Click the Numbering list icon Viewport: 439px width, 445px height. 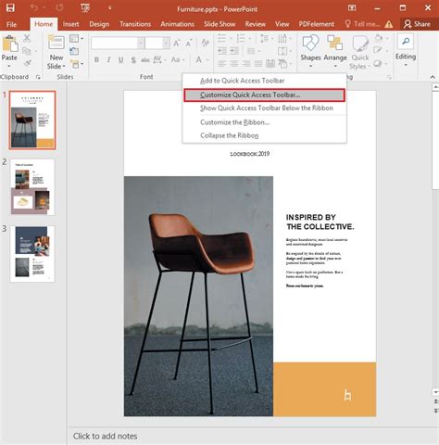pyautogui.click(x=241, y=39)
